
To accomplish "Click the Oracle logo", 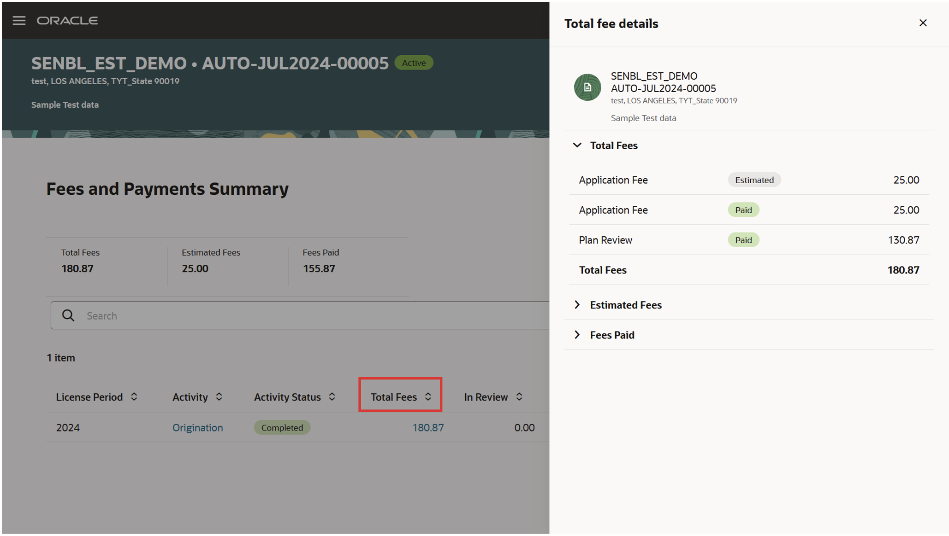I will [x=67, y=21].
